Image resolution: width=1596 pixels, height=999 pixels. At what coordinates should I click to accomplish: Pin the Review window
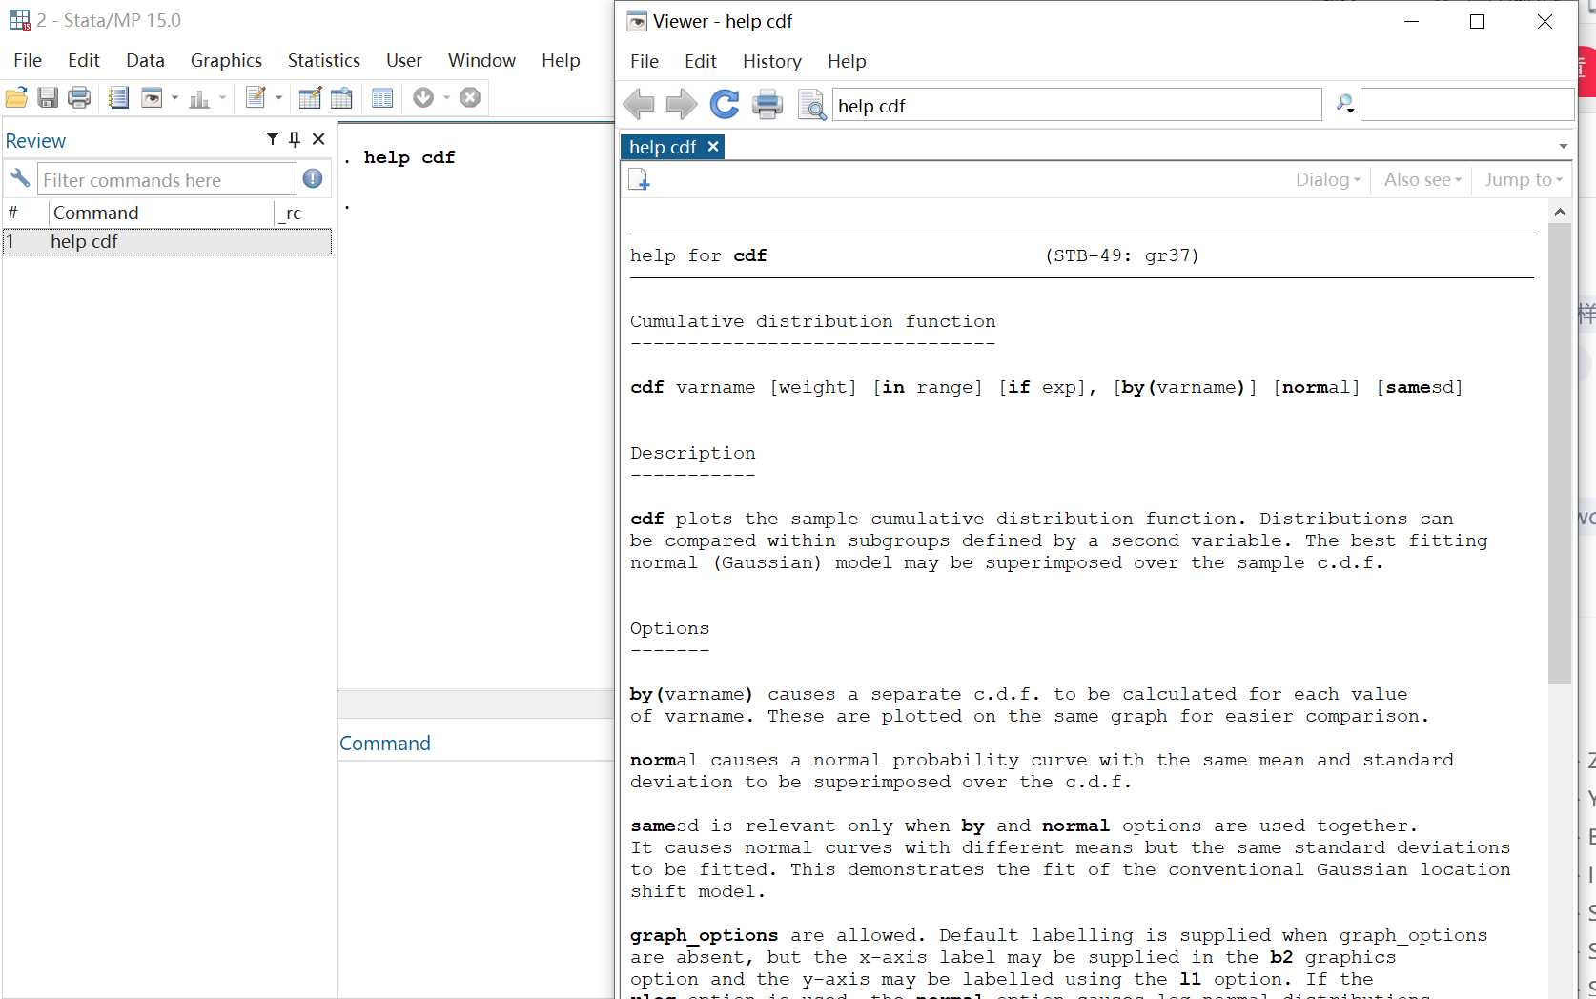[x=295, y=139]
